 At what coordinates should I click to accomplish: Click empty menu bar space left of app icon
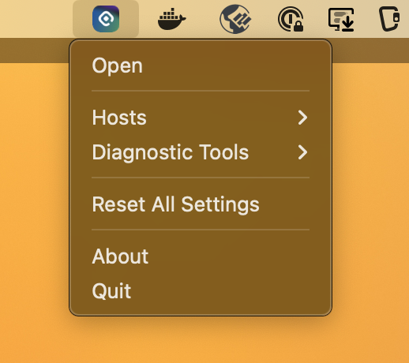36,19
